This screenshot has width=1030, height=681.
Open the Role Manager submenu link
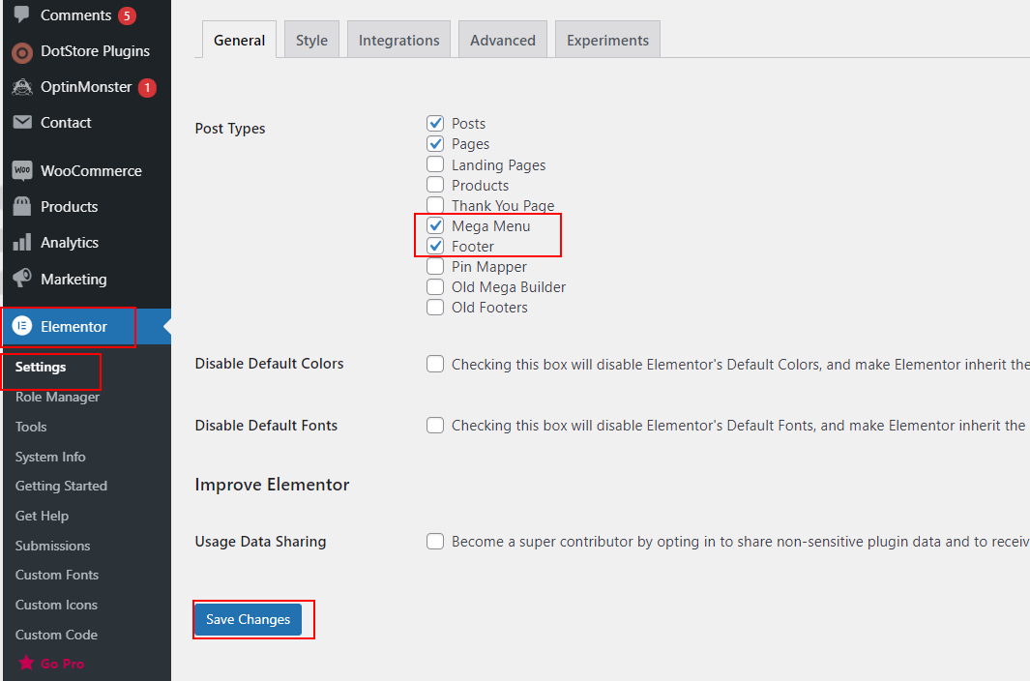pyautogui.click(x=57, y=397)
